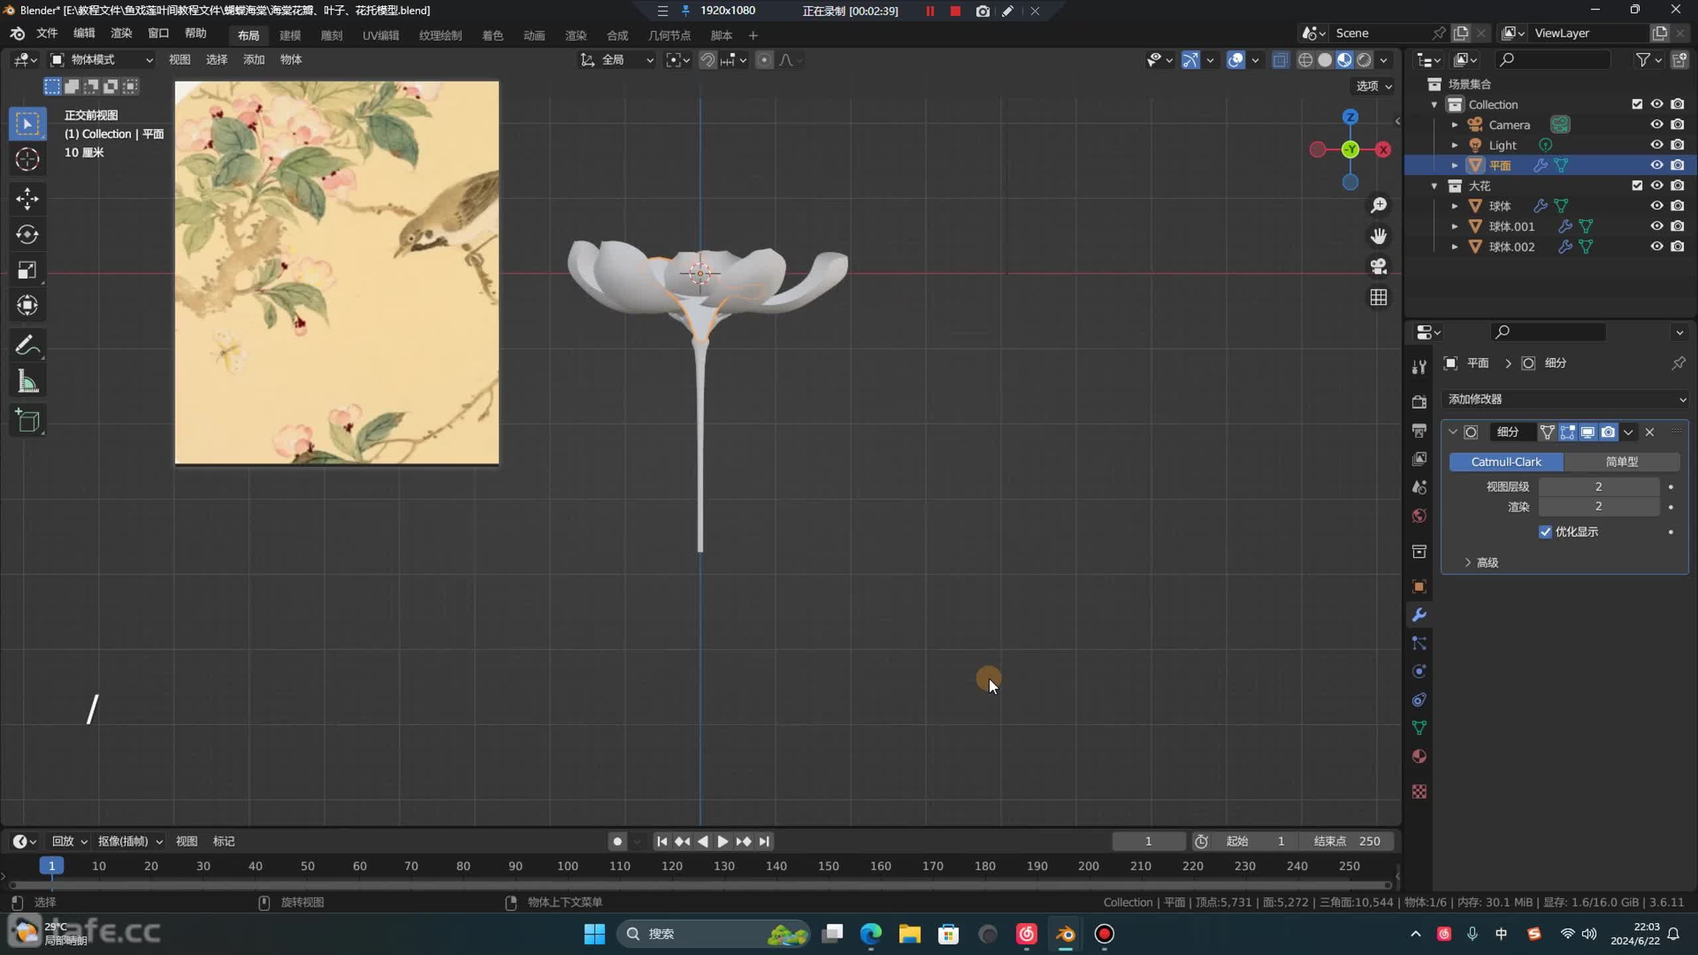The width and height of the screenshot is (1698, 955).
Task: Play the animation forward
Action: 723,841
